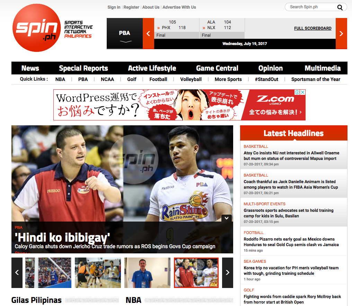Show next carousel thumbnails arrow
This screenshot has width=352, height=306.
[x=227, y=272]
